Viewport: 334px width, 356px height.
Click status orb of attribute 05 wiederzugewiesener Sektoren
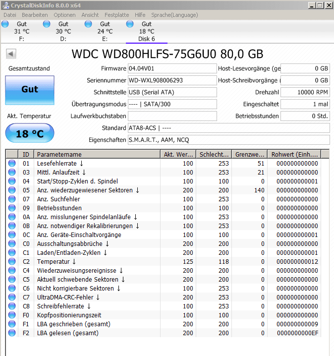point(12,190)
